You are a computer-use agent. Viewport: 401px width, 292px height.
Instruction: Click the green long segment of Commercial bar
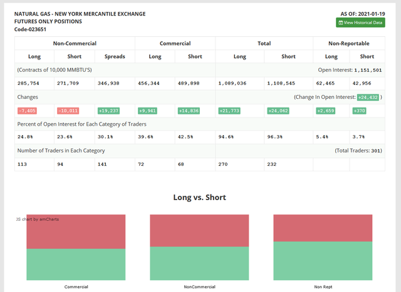[x=76, y=264]
